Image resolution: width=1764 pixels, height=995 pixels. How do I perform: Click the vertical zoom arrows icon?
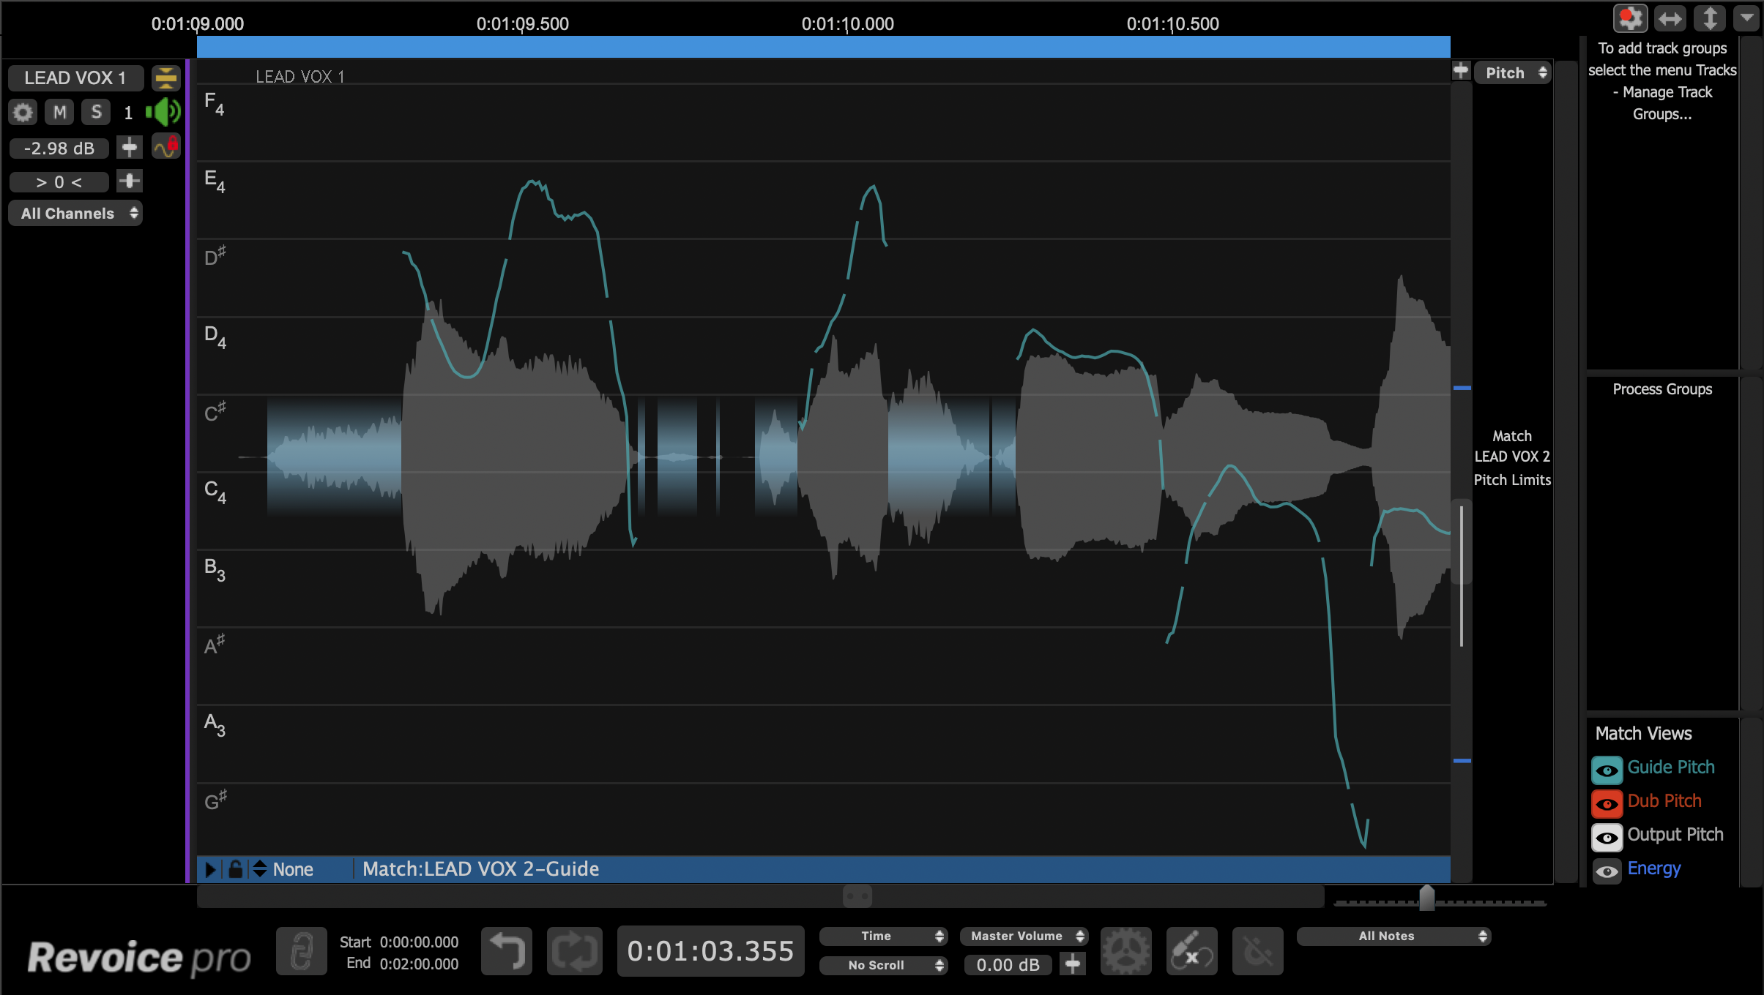(1710, 18)
